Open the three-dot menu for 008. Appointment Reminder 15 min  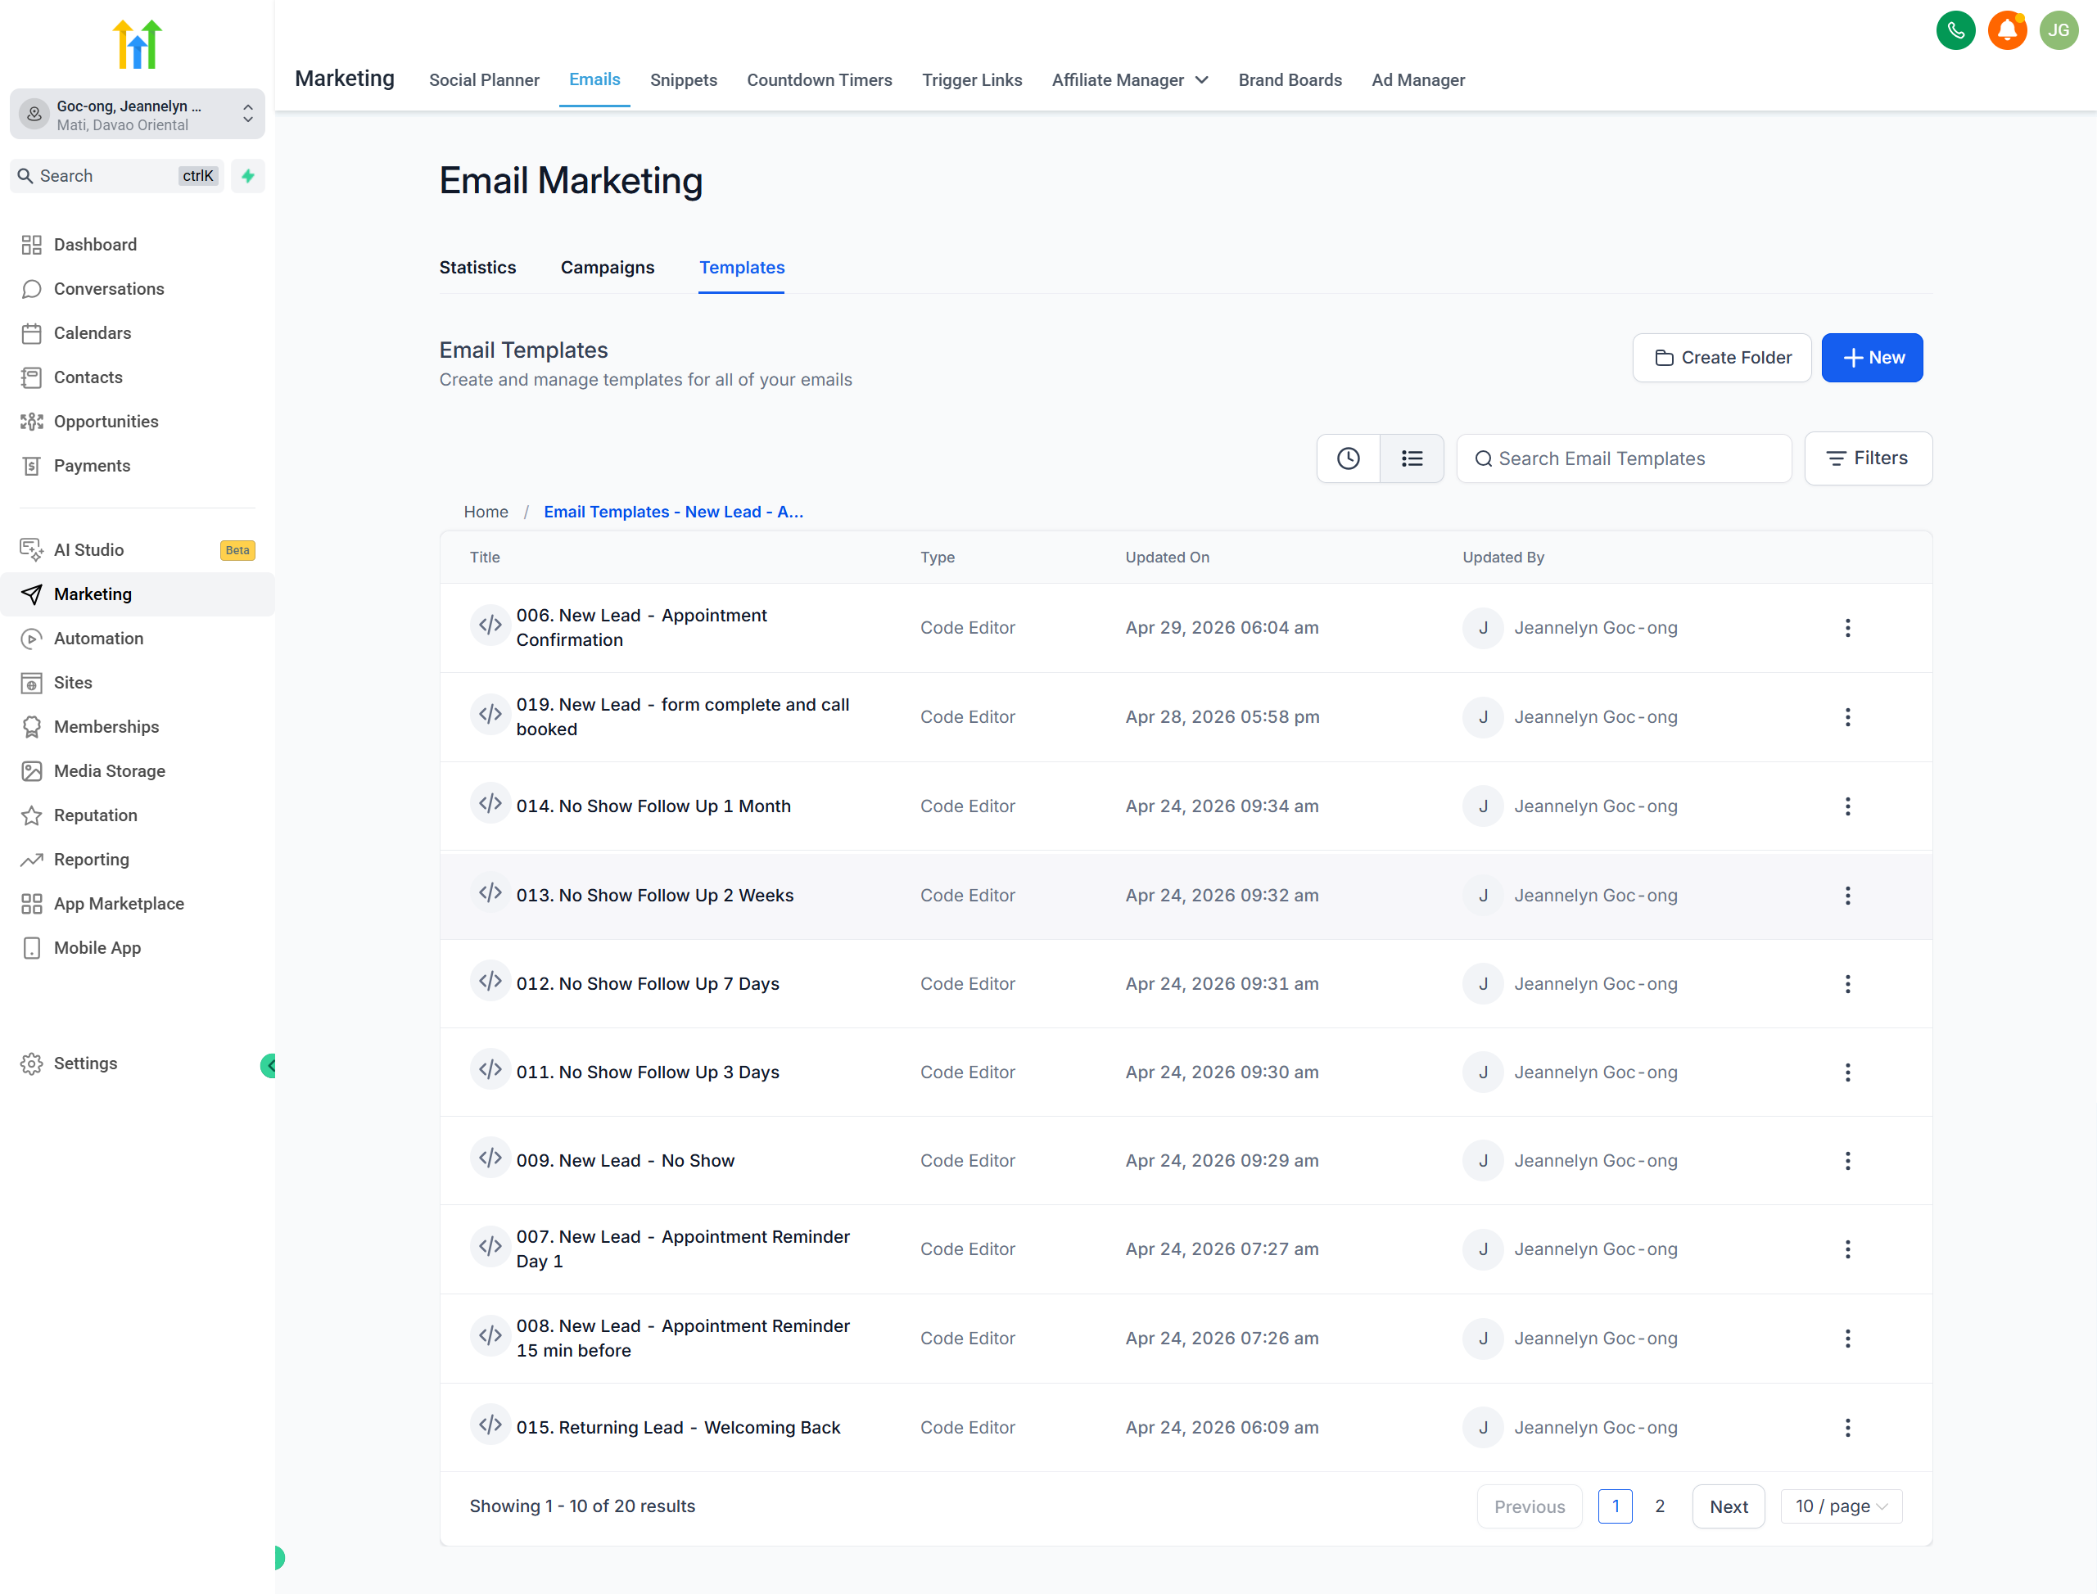1846,1338
